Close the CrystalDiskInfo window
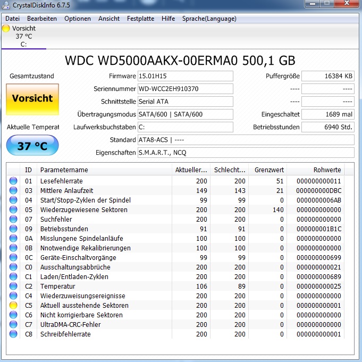This screenshot has height=362, width=362. (347, 4)
